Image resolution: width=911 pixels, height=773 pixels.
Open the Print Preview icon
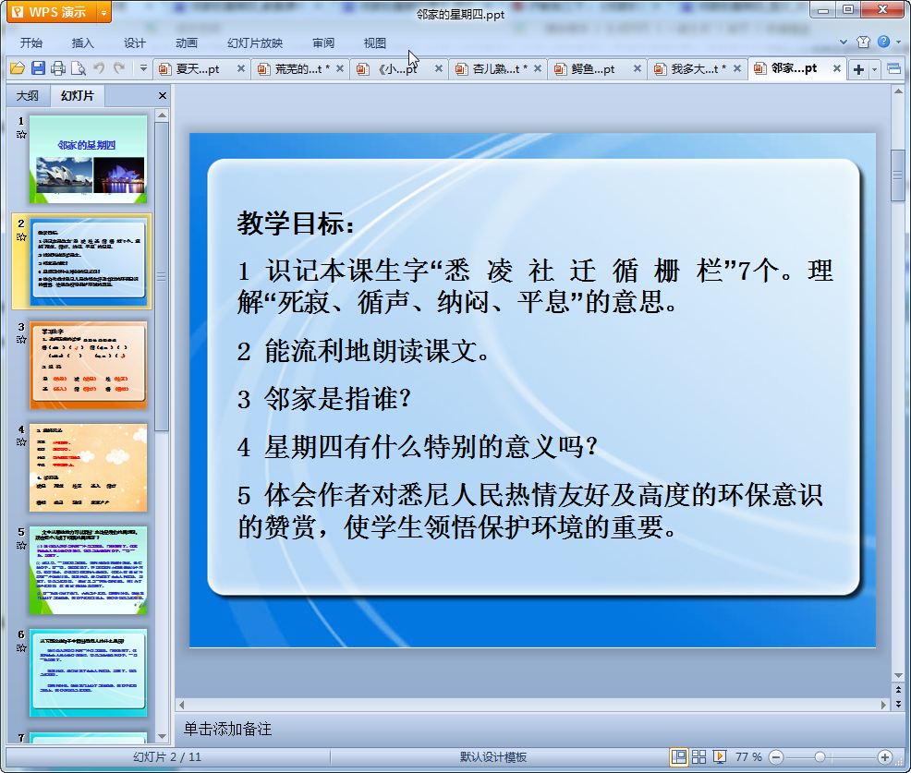coord(79,68)
